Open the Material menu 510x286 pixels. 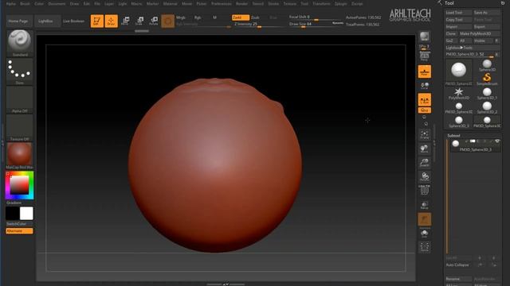coord(170,4)
